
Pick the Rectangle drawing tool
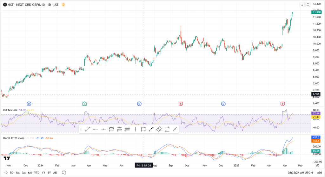click(143, 129)
